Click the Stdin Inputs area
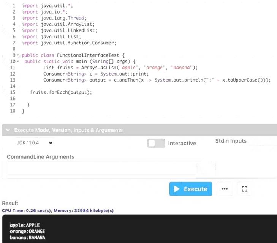The image size is (277, 243). coord(231,141)
